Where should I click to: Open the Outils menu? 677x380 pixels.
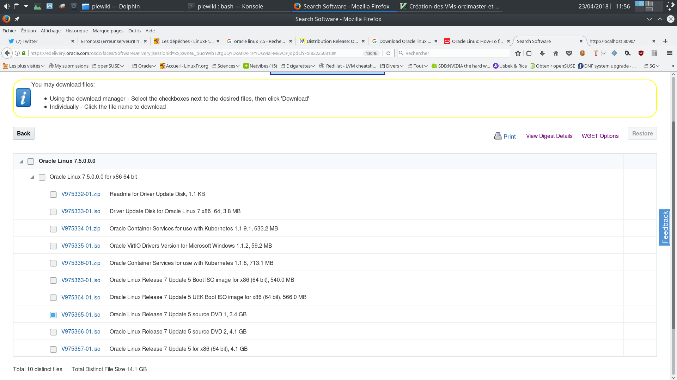[134, 31]
